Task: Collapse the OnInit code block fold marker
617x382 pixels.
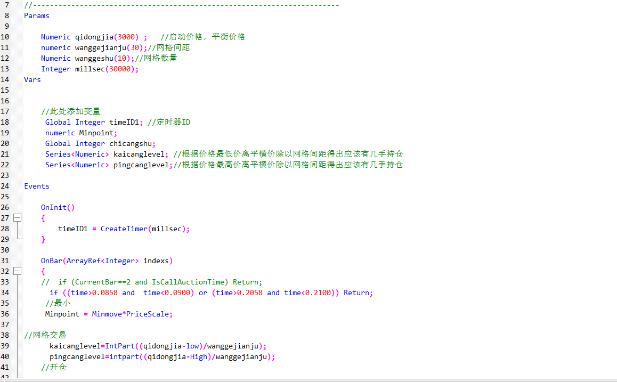Action: pyautogui.click(x=17, y=218)
